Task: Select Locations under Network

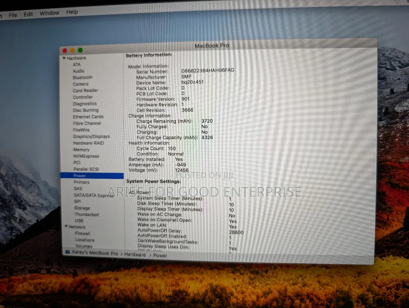Action: (x=85, y=240)
